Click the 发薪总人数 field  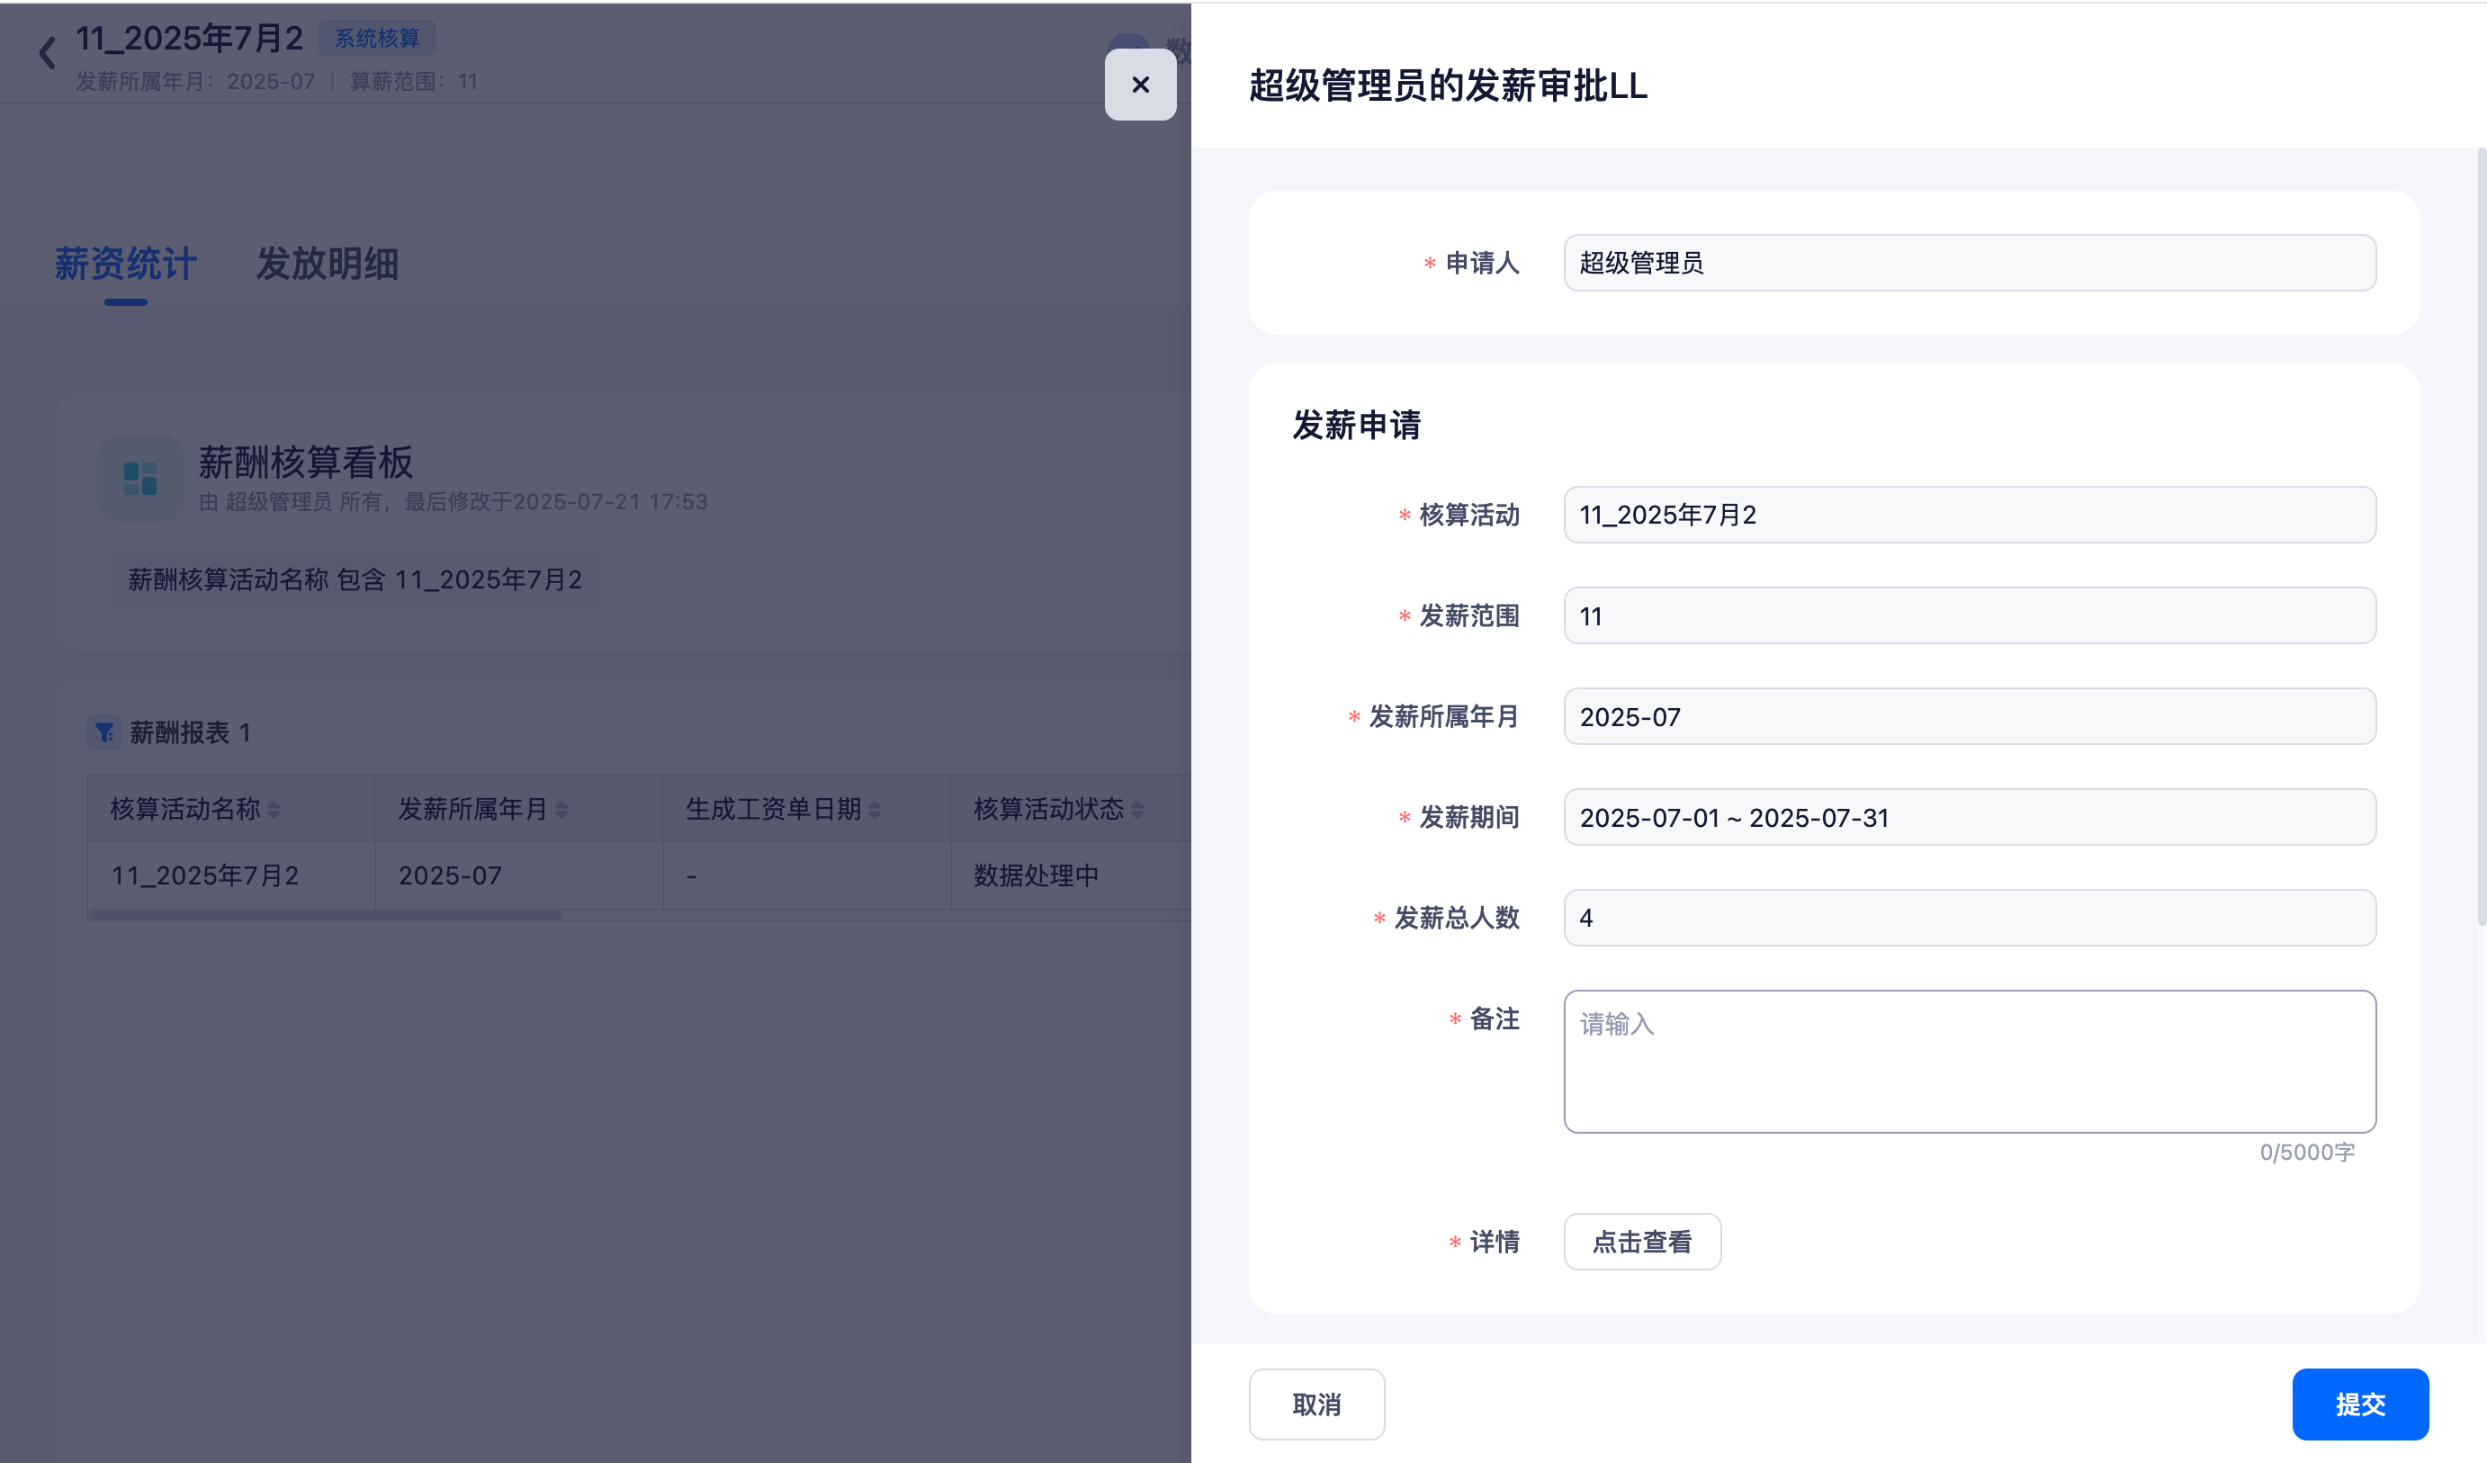click(1969, 918)
